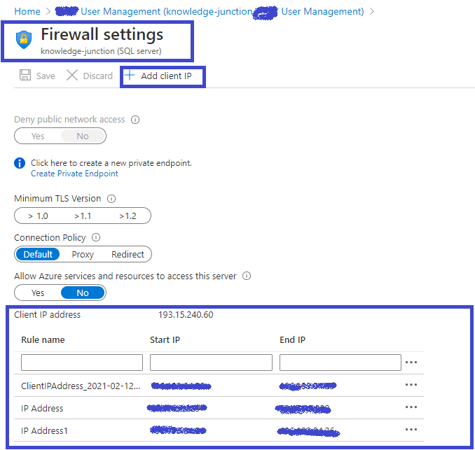Screen dimensions: 475x450
Task: Click blue info icon beside private endpoint message
Action: (x=20, y=163)
